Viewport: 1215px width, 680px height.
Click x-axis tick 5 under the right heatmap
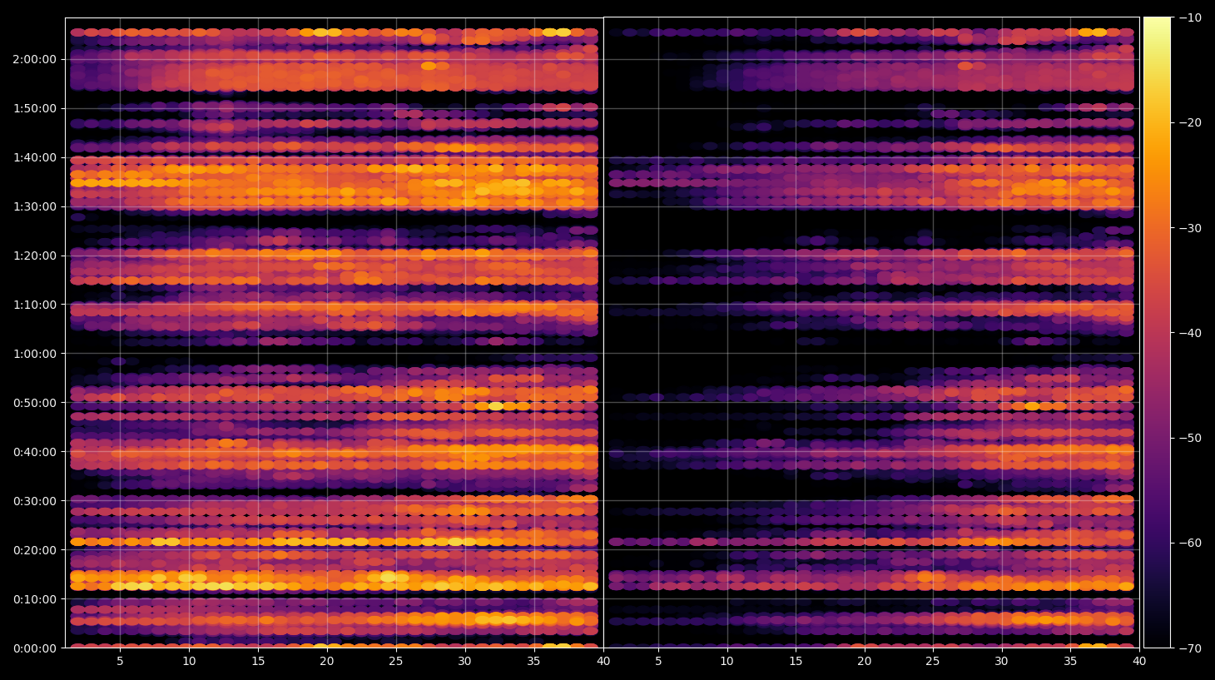click(658, 662)
